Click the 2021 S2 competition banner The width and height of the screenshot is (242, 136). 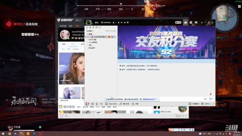point(166,42)
